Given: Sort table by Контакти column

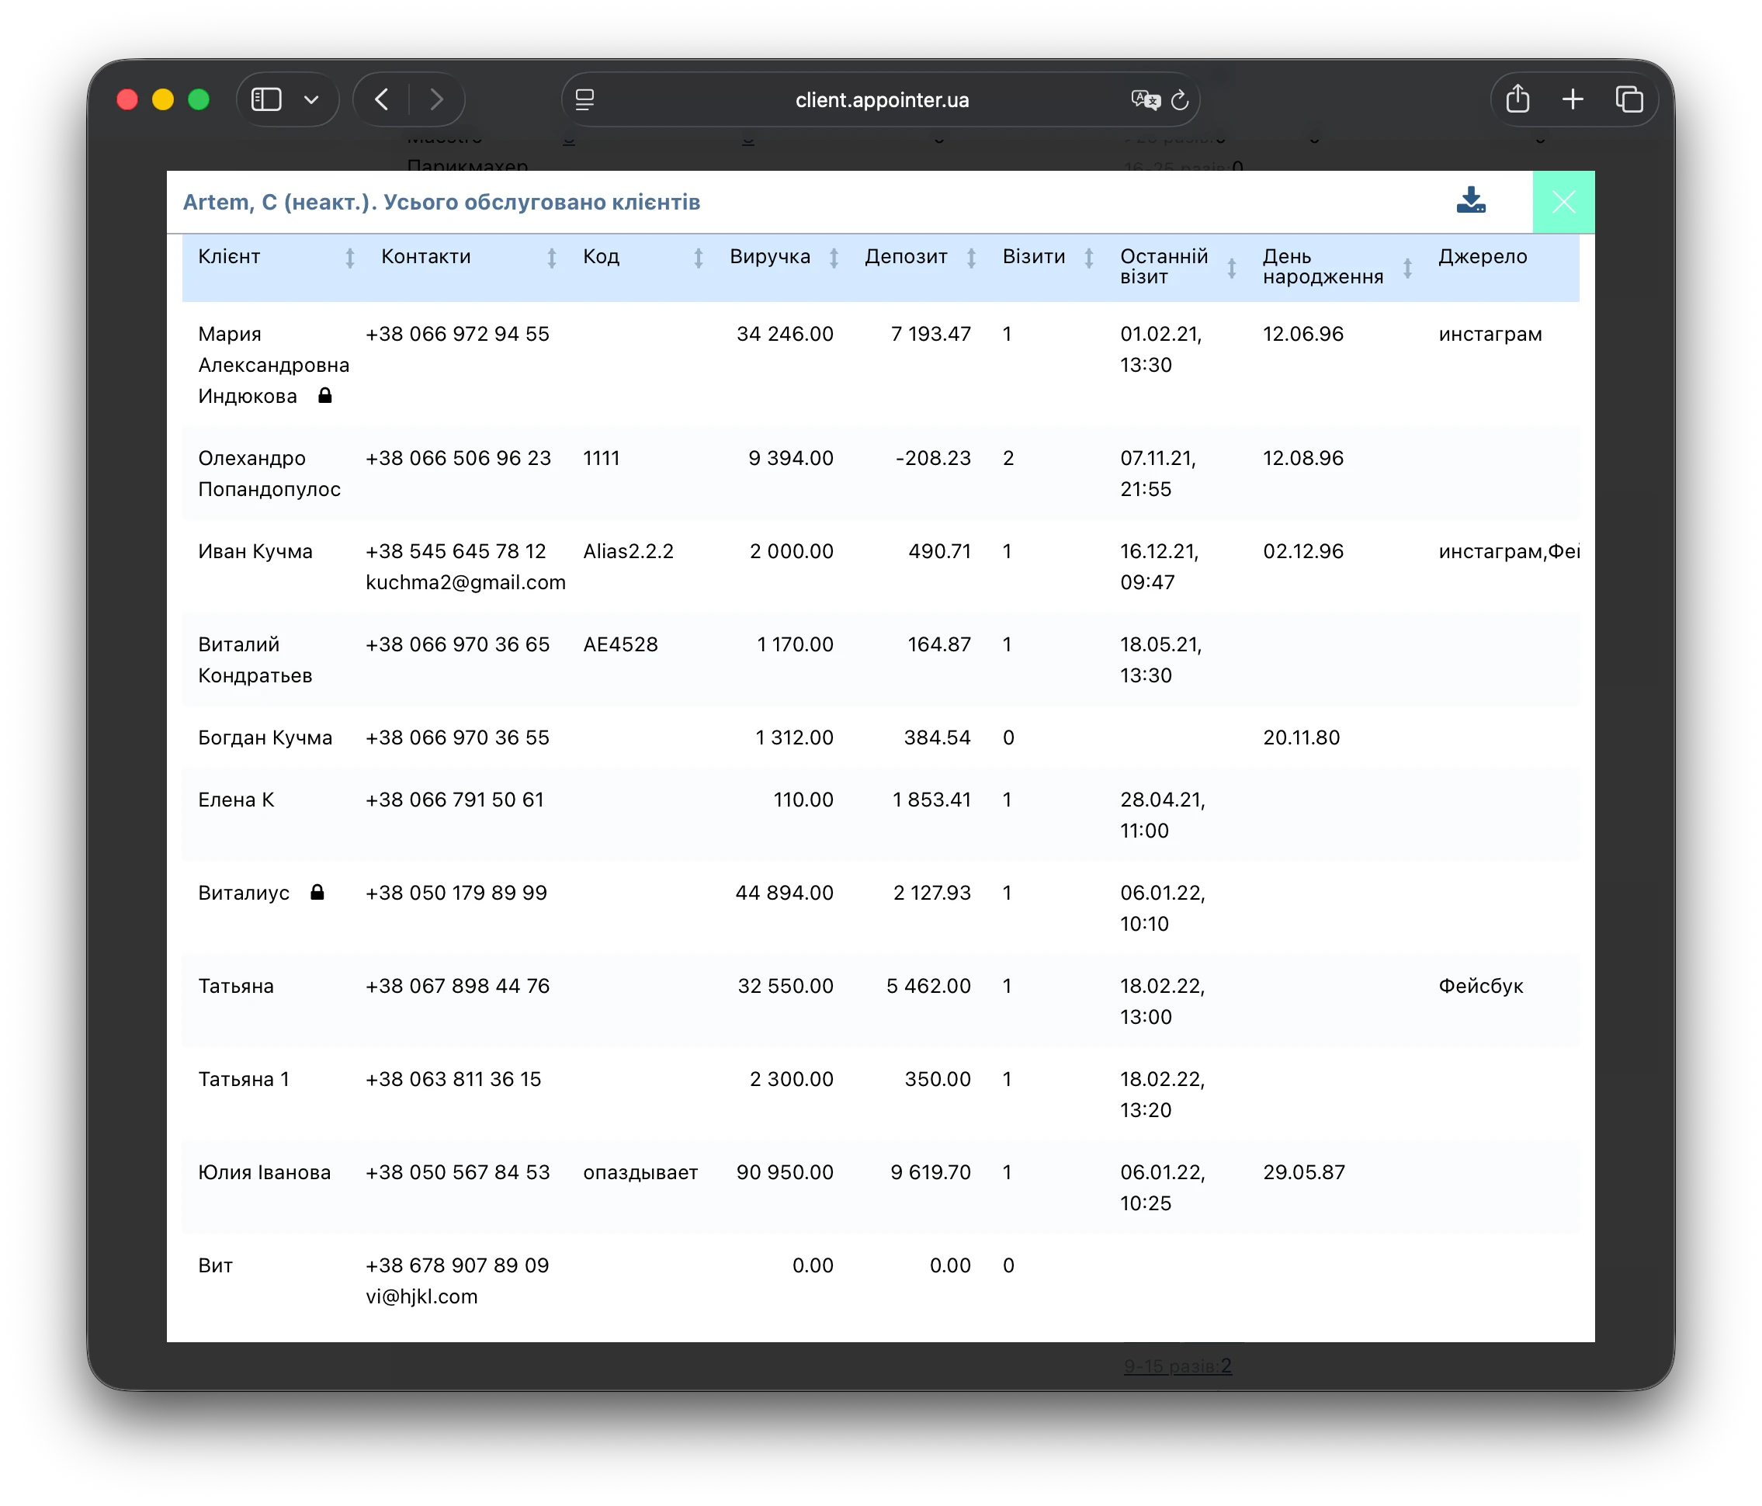Looking at the screenshot, I should pyautogui.click(x=551, y=258).
